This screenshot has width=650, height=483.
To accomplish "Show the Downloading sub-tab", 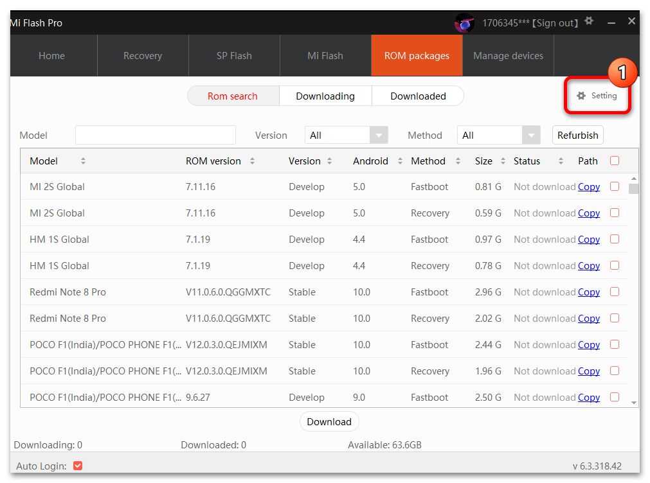I will (x=325, y=96).
